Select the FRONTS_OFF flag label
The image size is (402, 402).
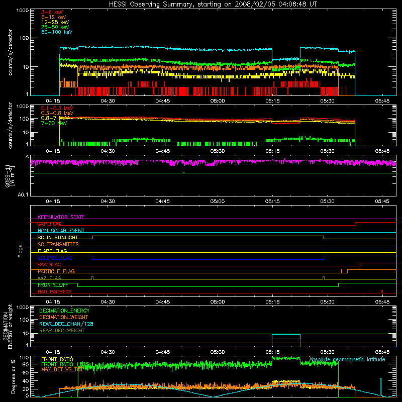pyautogui.click(x=53, y=285)
